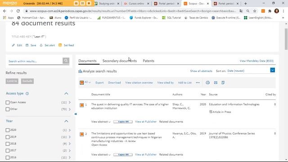Screen dimensions: 288x162
Task: Switch to the Cursos online browser tab
Action: click(137, 4)
